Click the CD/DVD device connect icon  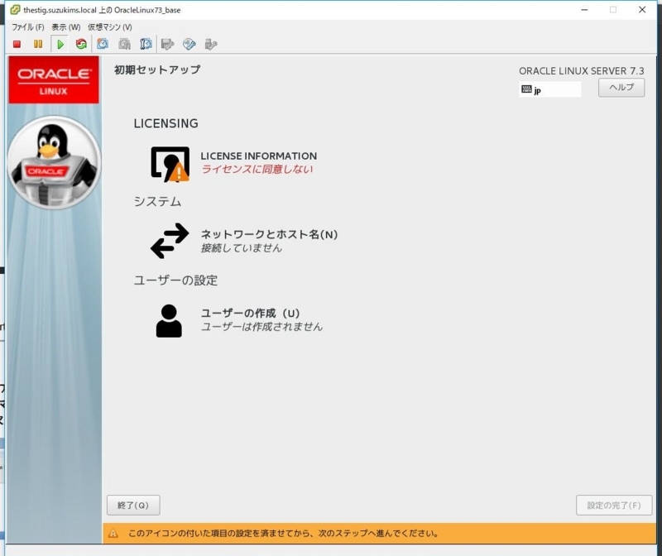pyautogui.click(x=189, y=44)
